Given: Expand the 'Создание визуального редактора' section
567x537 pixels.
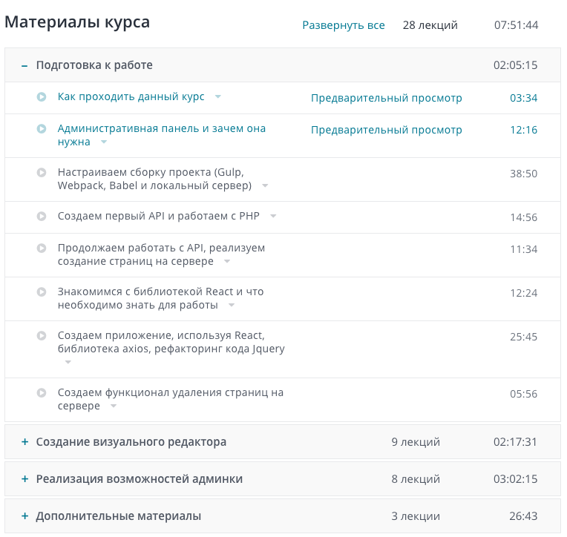Looking at the screenshot, I should (24, 442).
